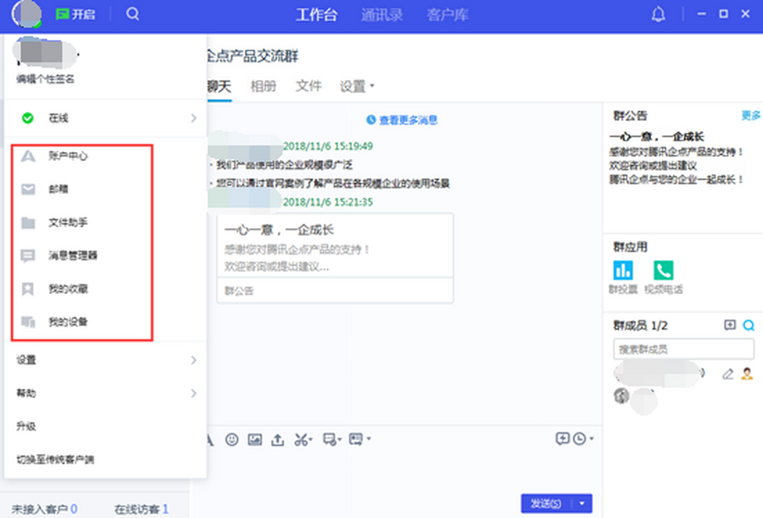Viewport: 763px width, 518px height.
Task: Open the 设置 dropdown in the chat tabs
Action: point(357,86)
